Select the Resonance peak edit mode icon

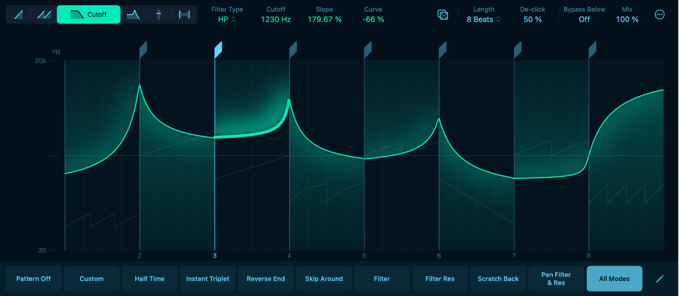pos(133,15)
